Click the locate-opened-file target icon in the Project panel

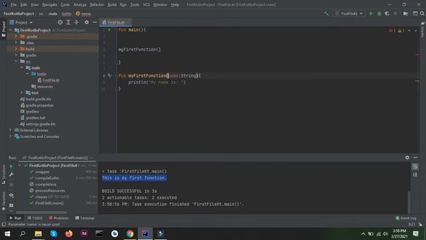[x=60, y=22]
